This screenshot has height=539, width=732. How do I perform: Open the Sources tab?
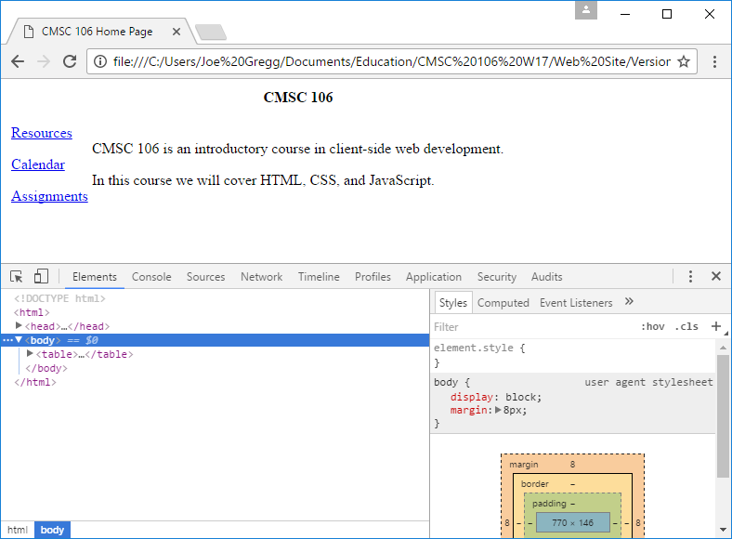206,277
